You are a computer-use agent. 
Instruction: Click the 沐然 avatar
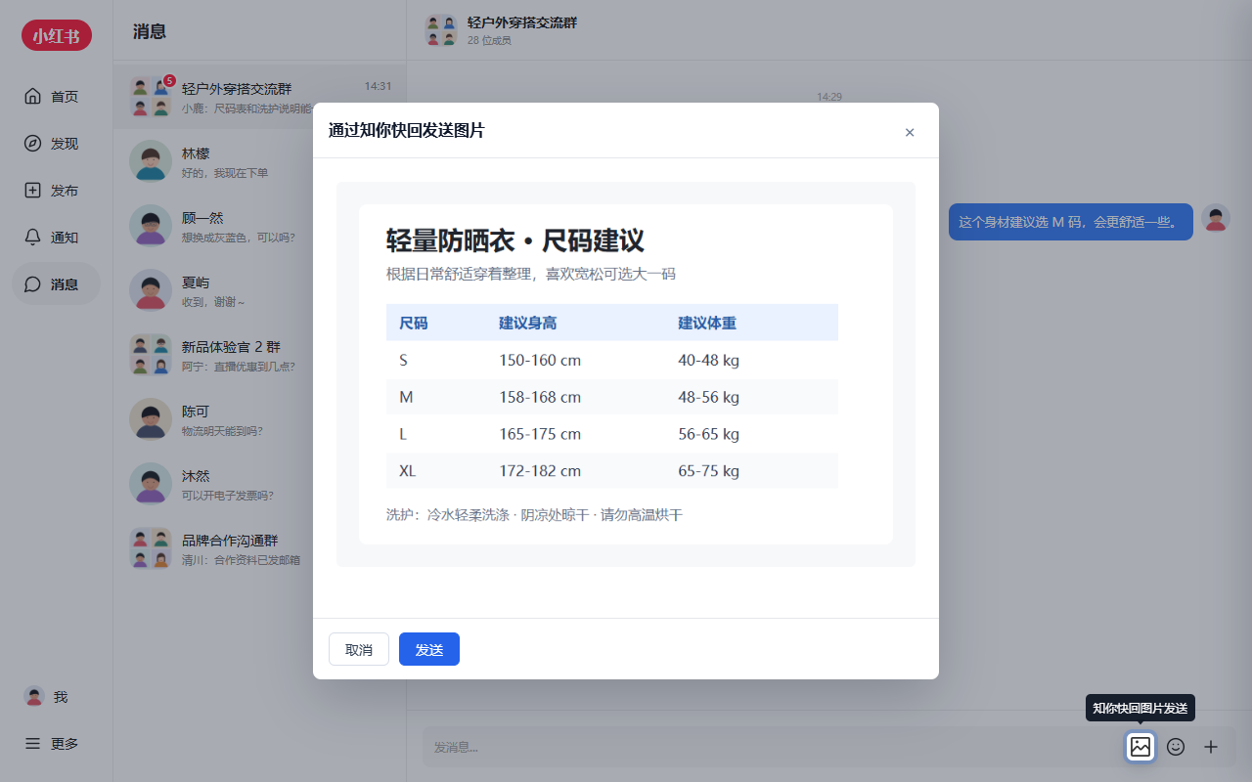[151, 483]
